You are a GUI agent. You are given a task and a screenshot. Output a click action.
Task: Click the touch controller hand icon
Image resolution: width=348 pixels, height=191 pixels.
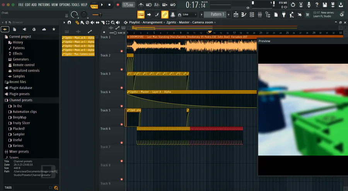click(x=300, y=15)
